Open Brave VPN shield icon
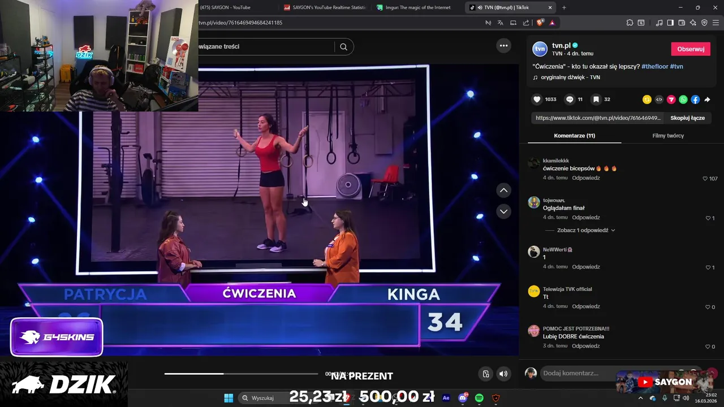Viewport: 724px width, 407px height. (704, 23)
